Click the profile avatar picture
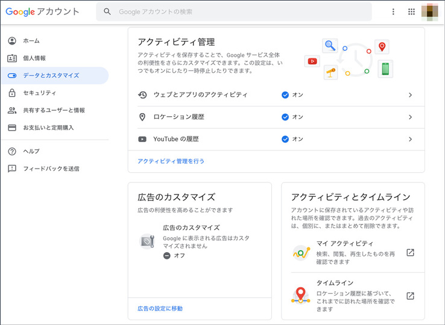The width and height of the screenshot is (445, 325). pos(430,11)
